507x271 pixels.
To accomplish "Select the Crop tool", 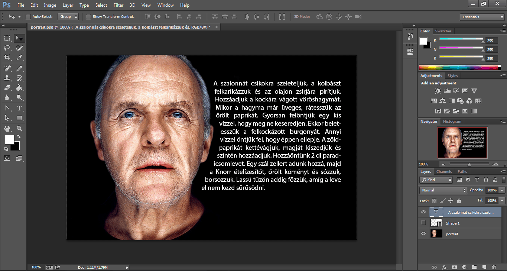I will point(7,58).
